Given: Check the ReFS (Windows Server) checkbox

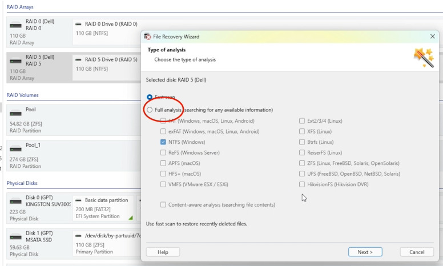Looking at the screenshot, I should 163,152.
